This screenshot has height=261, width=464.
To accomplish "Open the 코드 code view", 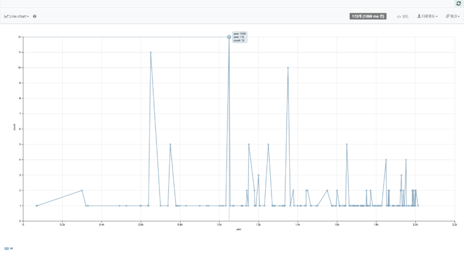I will (403, 16).
